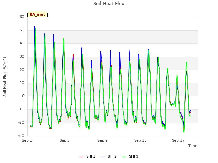Click the 50 y-axis tick label
Screen dimensions: 218x163
[x=22, y=30]
